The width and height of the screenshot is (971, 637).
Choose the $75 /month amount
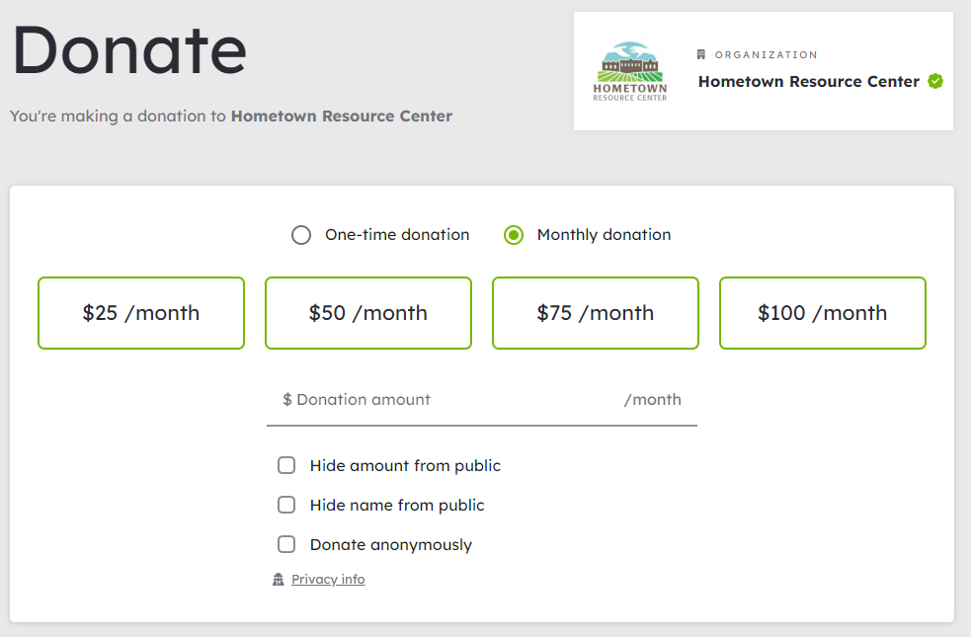596,313
